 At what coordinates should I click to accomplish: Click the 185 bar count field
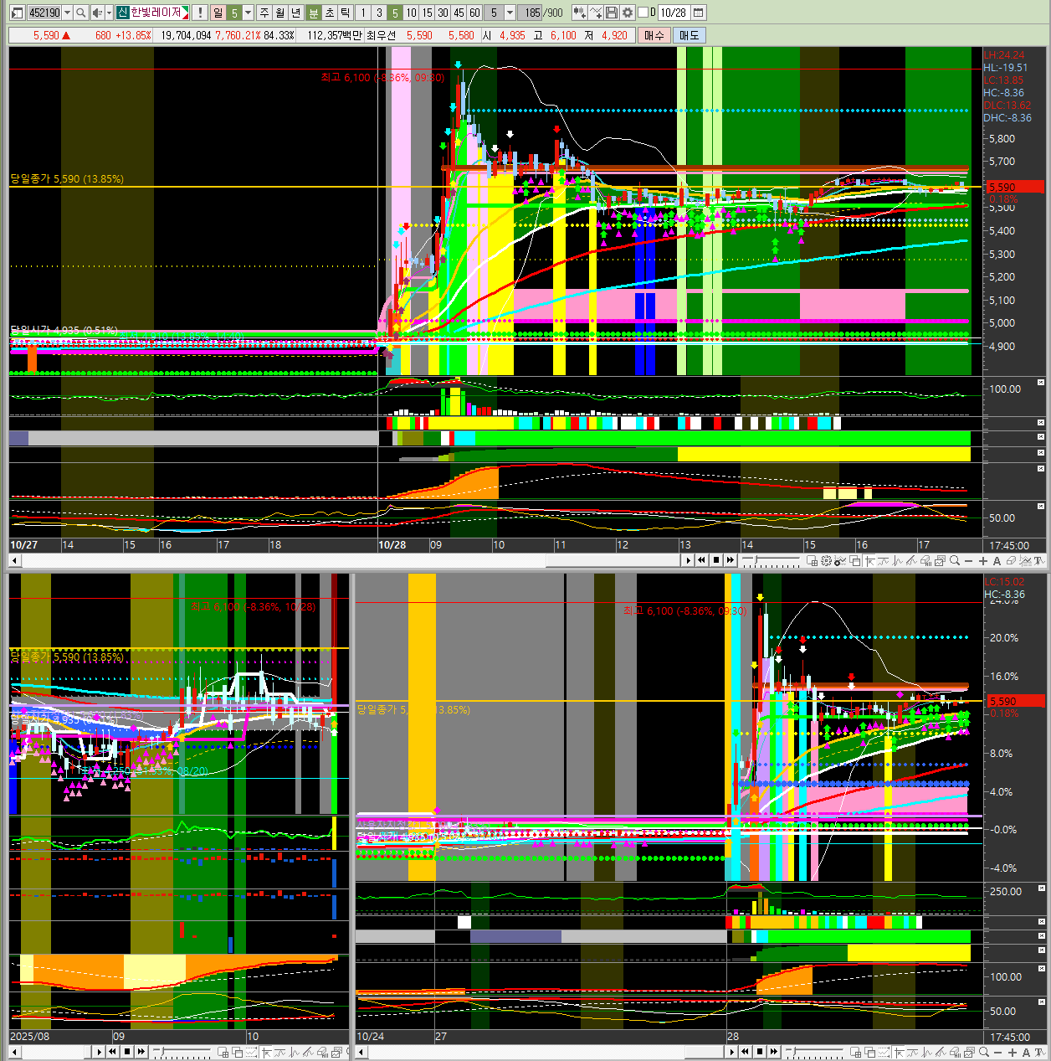tap(530, 13)
